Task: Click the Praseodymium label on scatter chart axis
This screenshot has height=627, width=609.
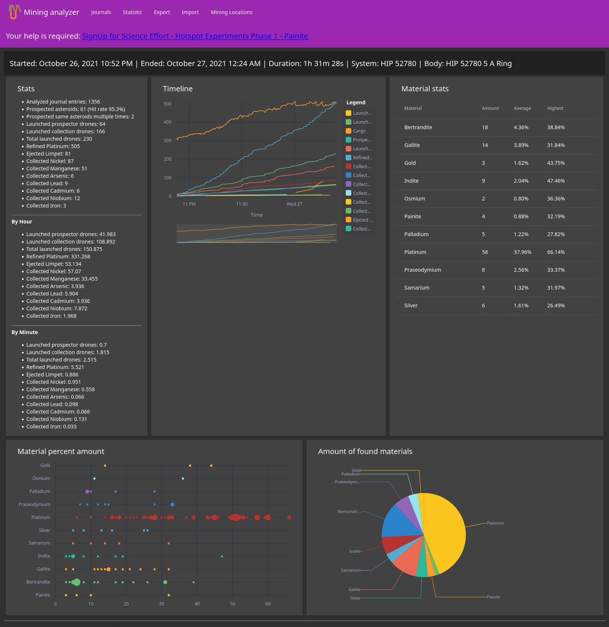Action: point(34,504)
